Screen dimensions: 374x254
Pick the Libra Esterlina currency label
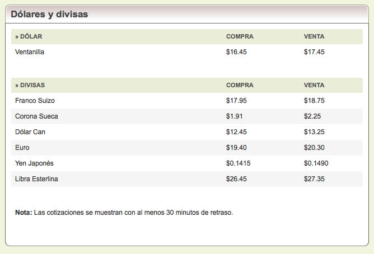click(x=36, y=178)
